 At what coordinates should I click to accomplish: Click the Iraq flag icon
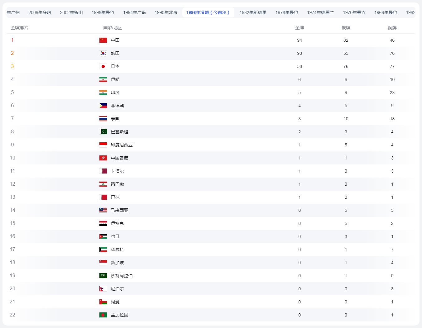click(103, 223)
